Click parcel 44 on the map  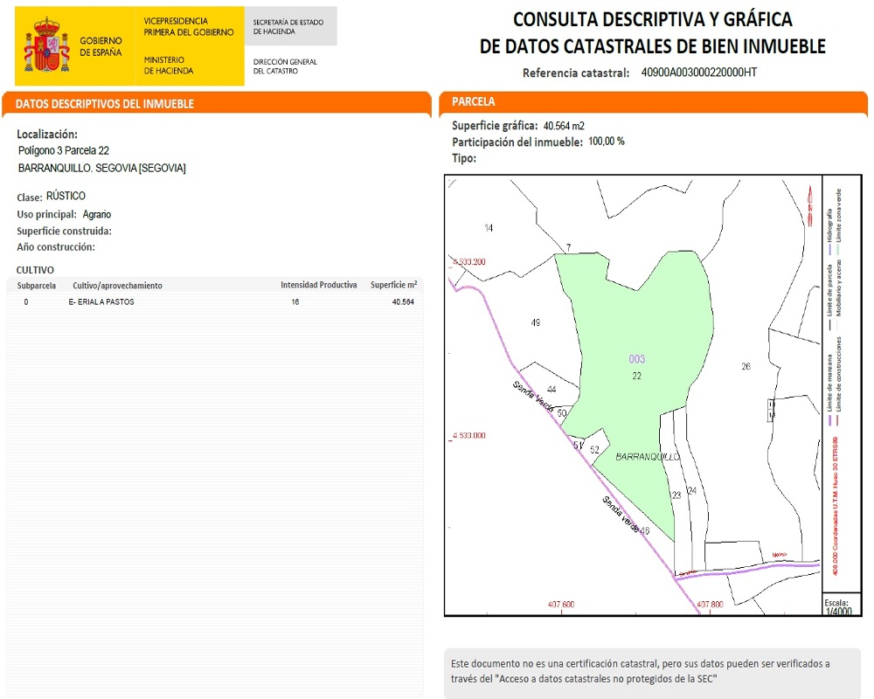coord(551,390)
